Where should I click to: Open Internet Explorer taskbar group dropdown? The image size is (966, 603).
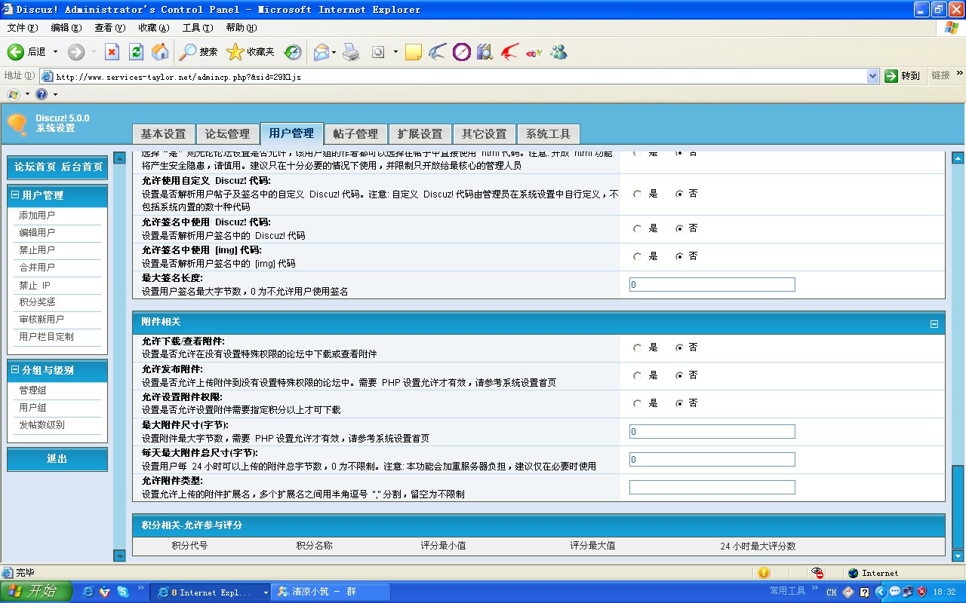point(265,592)
